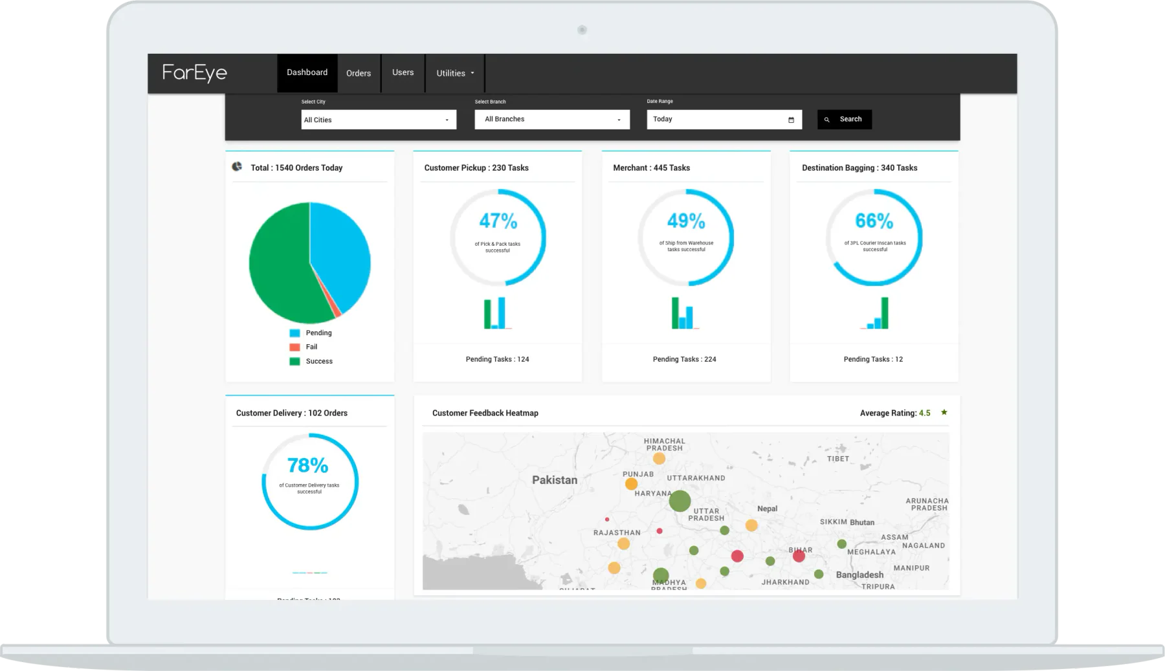Screen dimensions: 1165x671
Task: Switch to the Orders tab
Action: pyautogui.click(x=359, y=73)
